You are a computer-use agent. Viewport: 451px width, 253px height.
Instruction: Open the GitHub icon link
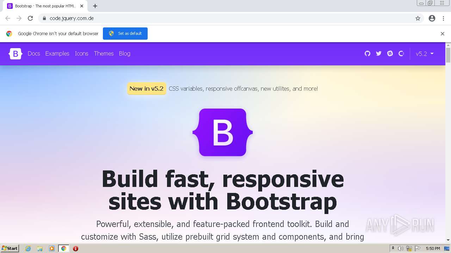367,53
